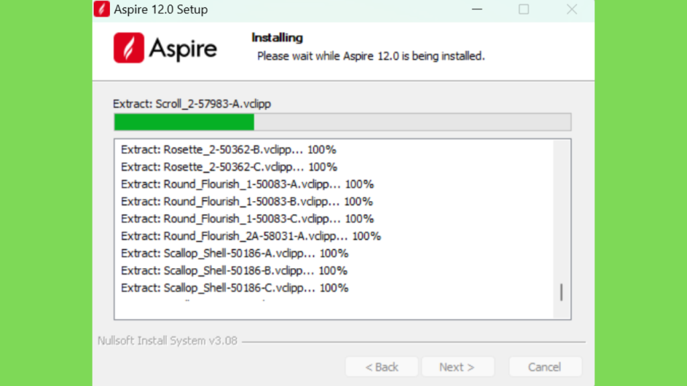Select the Round_Flourish_1-50083-C.vclipp log row
Screen dimensions: 687x386
coord(247,219)
